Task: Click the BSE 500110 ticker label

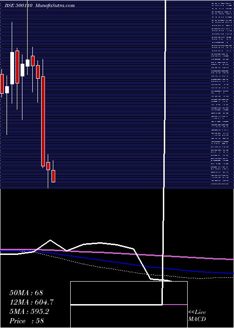Action: [x=18, y=6]
